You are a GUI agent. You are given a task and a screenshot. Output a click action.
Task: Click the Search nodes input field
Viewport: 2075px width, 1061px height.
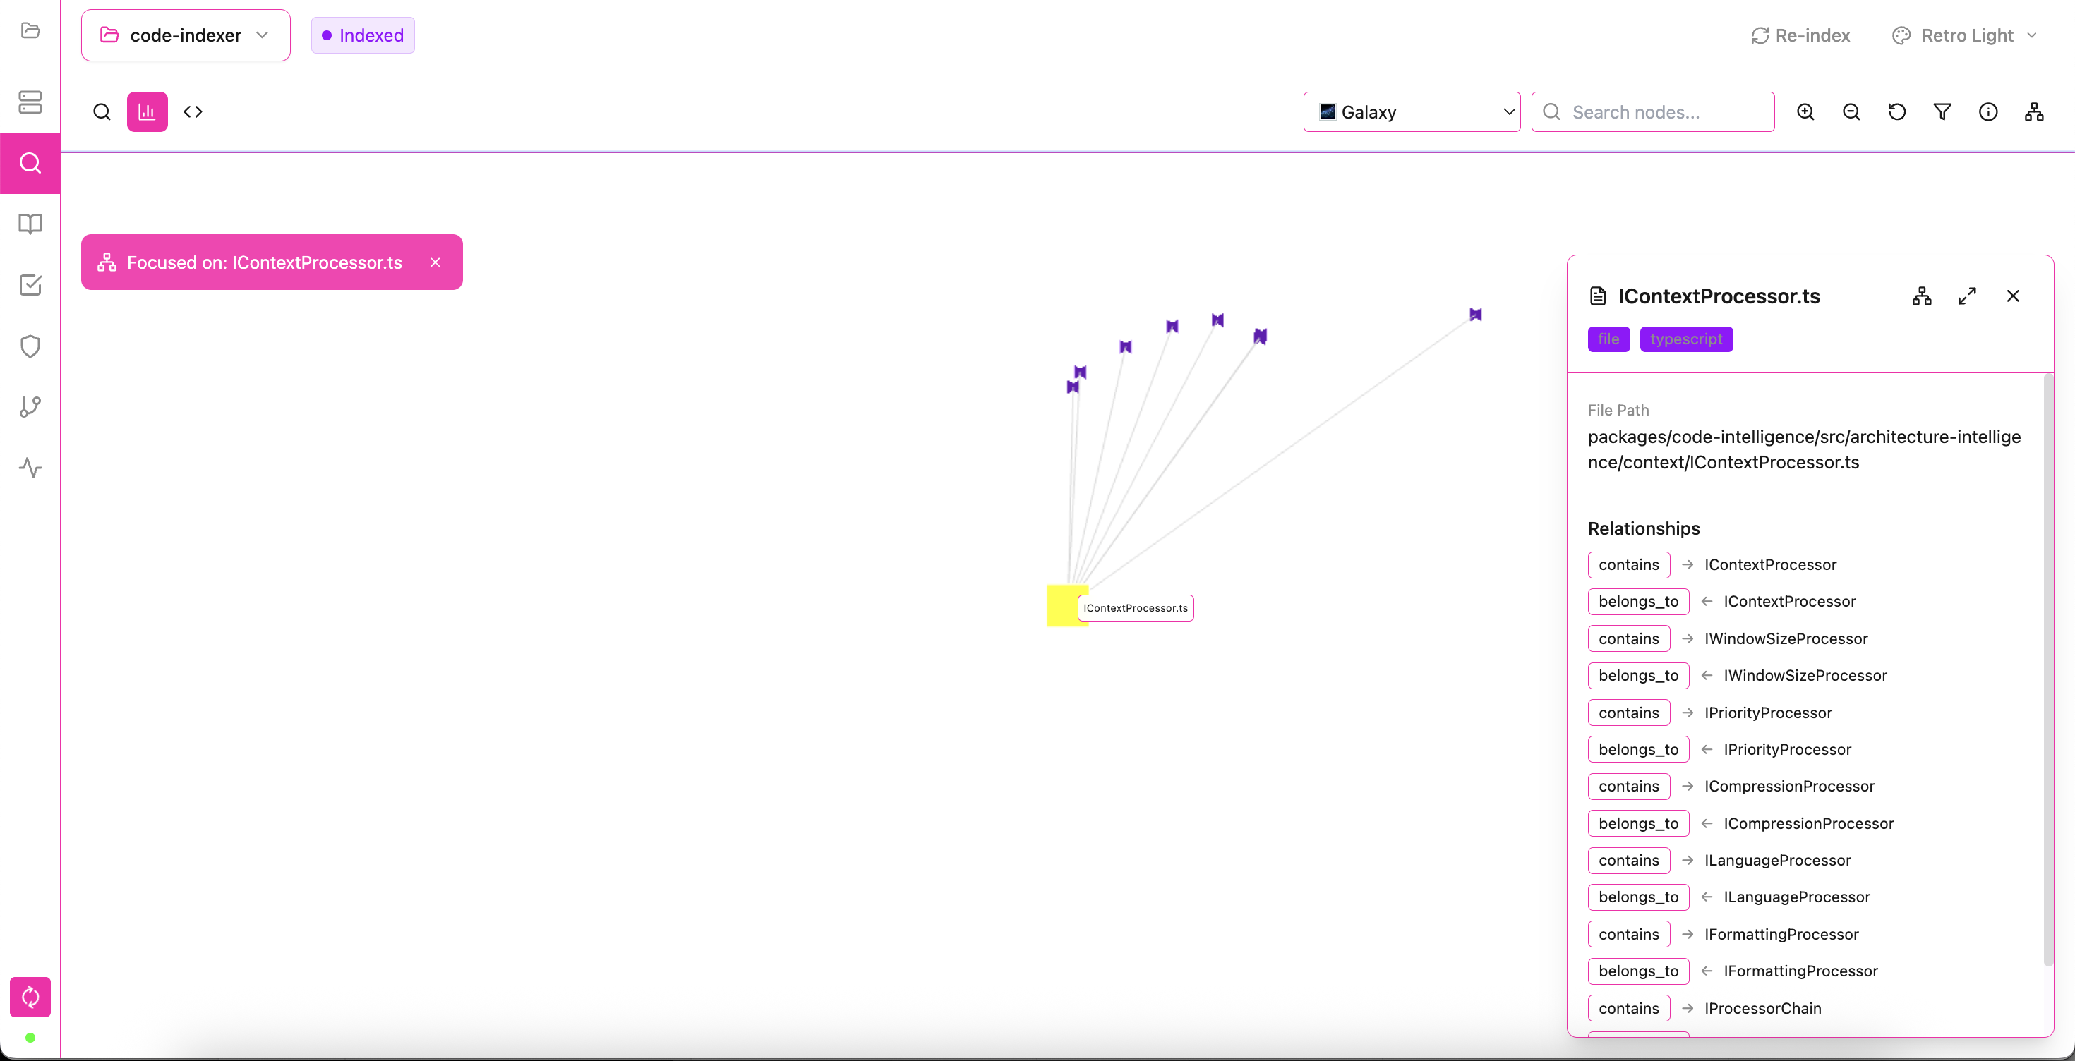(1661, 112)
